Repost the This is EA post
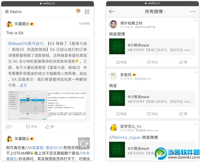The height and width of the screenshot is (162, 200). [x=9, y=127]
